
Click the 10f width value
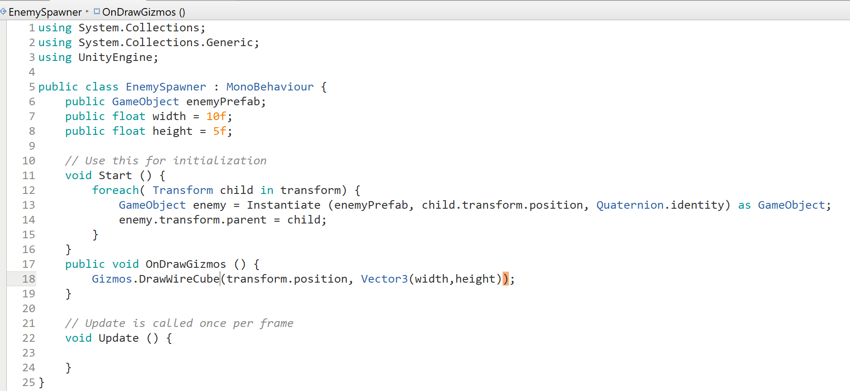click(216, 116)
